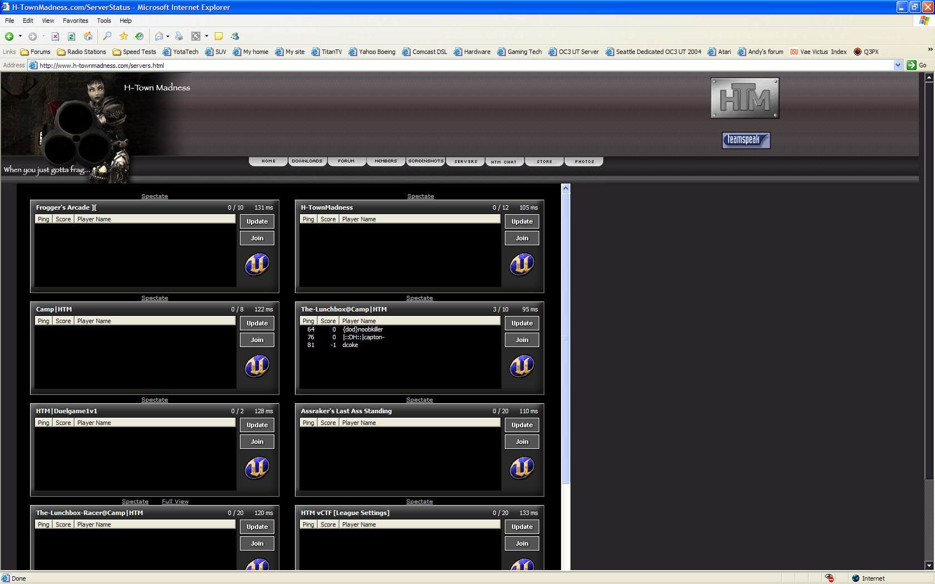The height and width of the screenshot is (584, 935).
Task: Join The-Lunchbox@Camp|HTM server
Action: tap(522, 340)
